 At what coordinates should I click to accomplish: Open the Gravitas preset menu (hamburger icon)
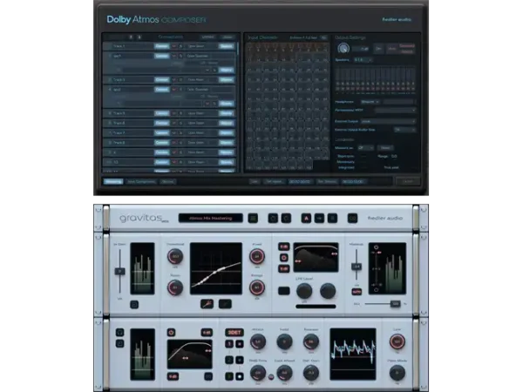253,219
